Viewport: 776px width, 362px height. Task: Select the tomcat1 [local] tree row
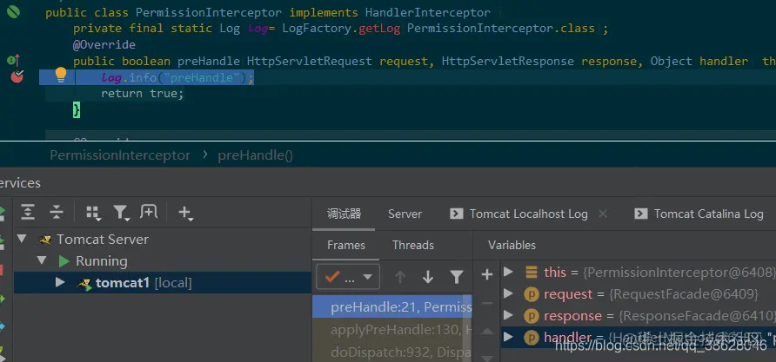click(x=163, y=283)
